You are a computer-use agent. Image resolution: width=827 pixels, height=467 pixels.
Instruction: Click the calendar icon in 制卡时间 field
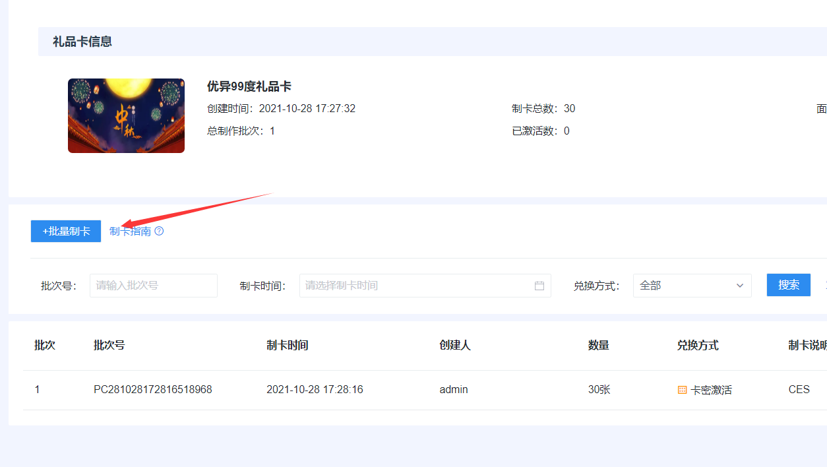tap(539, 286)
